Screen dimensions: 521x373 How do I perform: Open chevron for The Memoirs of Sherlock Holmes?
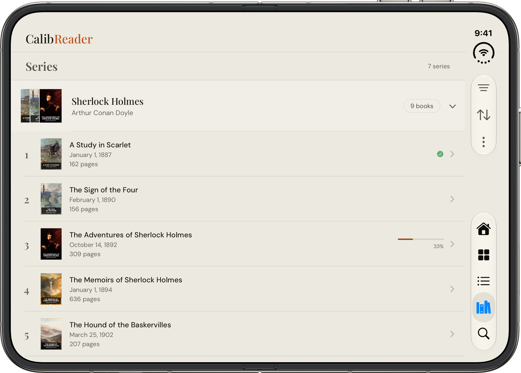tap(452, 289)
